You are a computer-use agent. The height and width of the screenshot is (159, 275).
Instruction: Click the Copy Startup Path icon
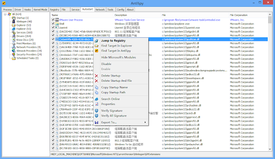tap(96, 92)
